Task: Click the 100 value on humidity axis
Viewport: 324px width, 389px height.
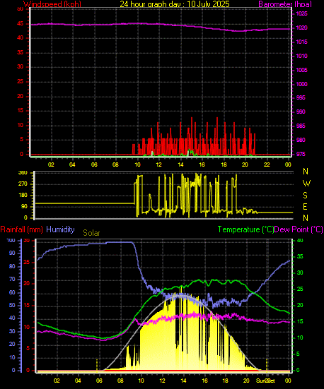Action: pos(11,241)
